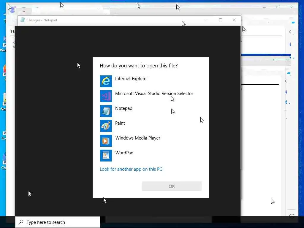The width and height of the screenshot is (304, 228).
Task: Click the Notepad label in list
Action: 124,108
